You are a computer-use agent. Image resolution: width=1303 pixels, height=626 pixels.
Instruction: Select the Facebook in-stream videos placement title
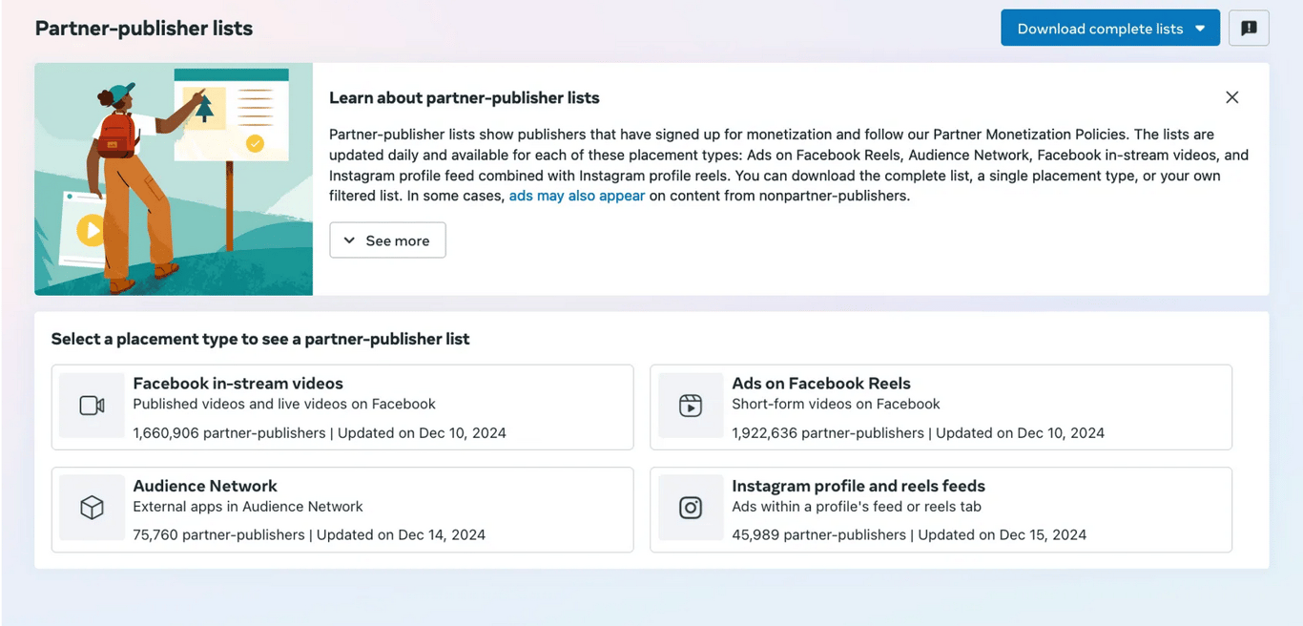238,384
